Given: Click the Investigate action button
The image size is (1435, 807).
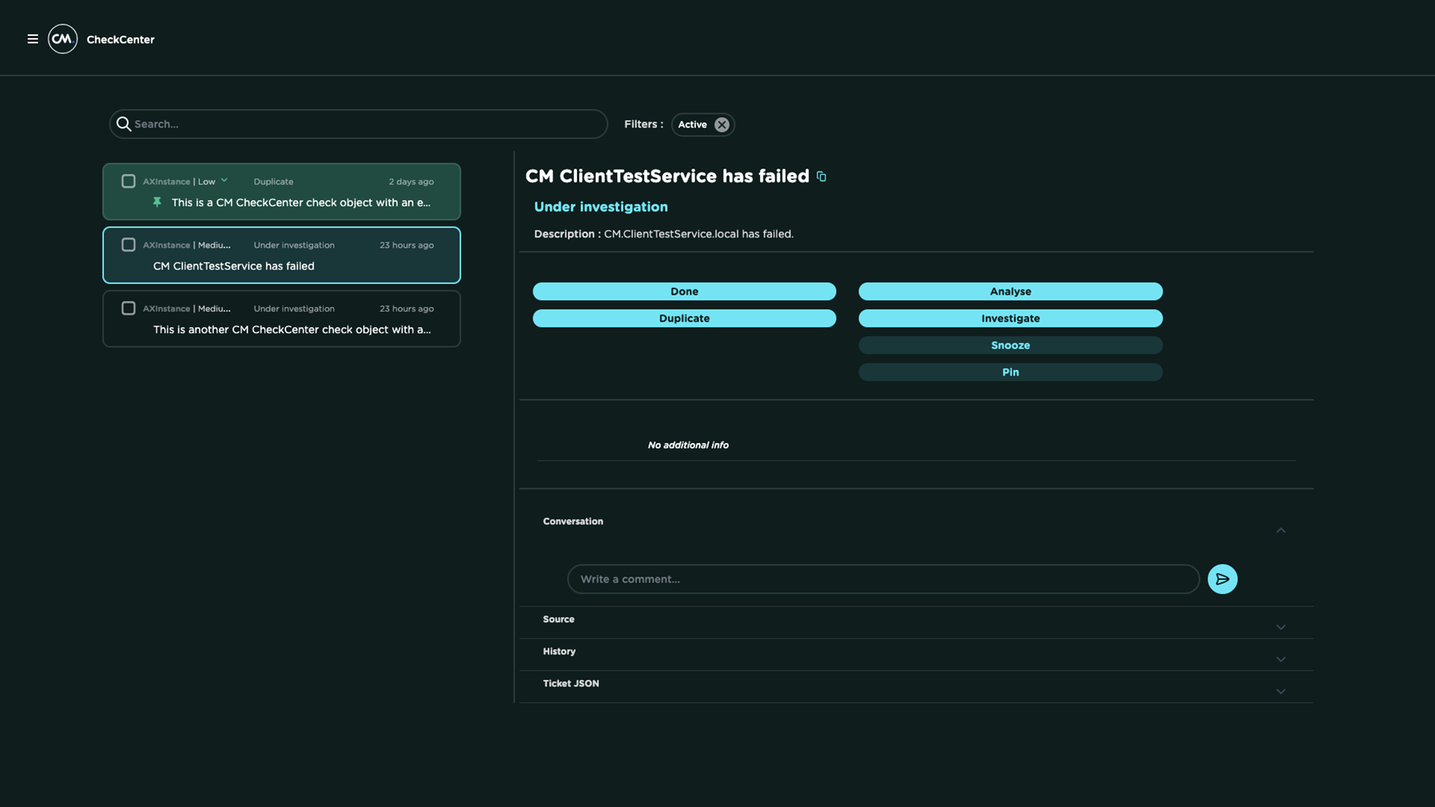Looking at the screenshot, I should [1010, 318].
